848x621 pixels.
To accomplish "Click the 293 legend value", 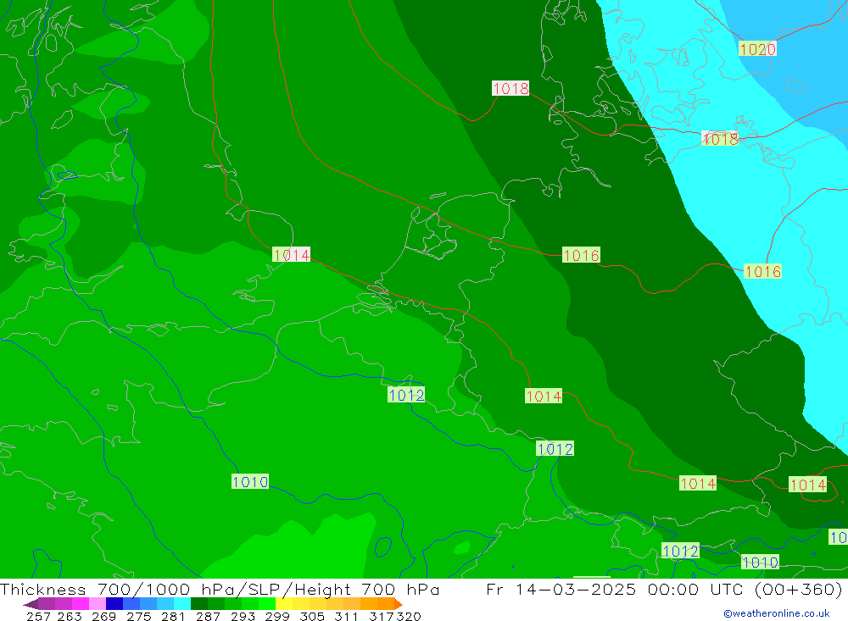I will click(243, 616).
